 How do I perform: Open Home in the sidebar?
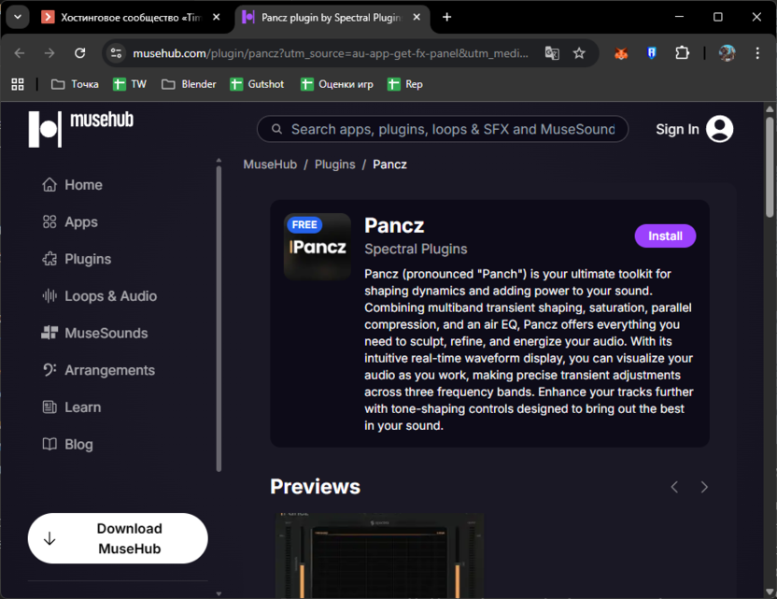(x=72, y=185)
